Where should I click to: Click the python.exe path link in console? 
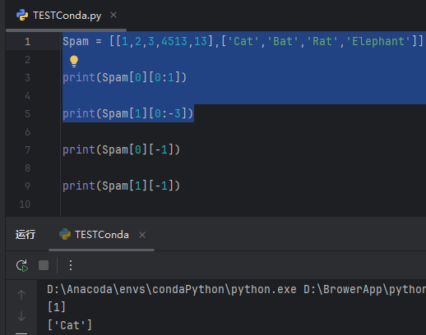pyautogui.click(x=172, y=290)
